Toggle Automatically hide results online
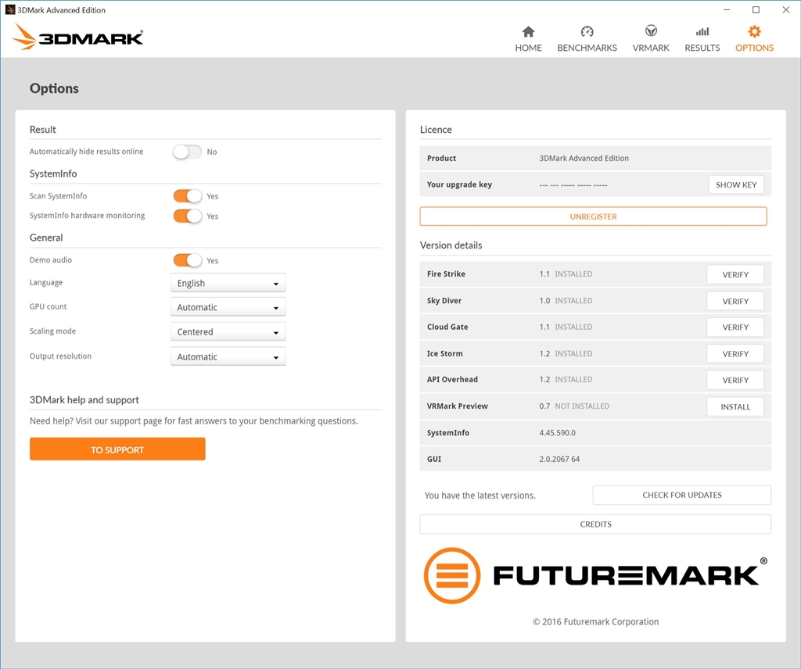The image size is (801, 669). click(187, 152)
